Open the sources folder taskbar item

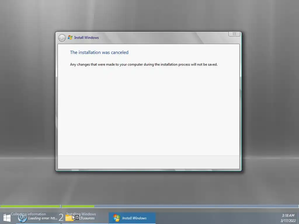[85, 218]
